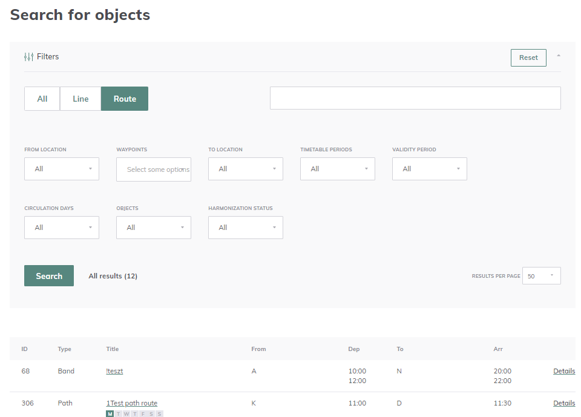Collapse the Filters panel arrow

pyautogui.click(x=558, y=56)
